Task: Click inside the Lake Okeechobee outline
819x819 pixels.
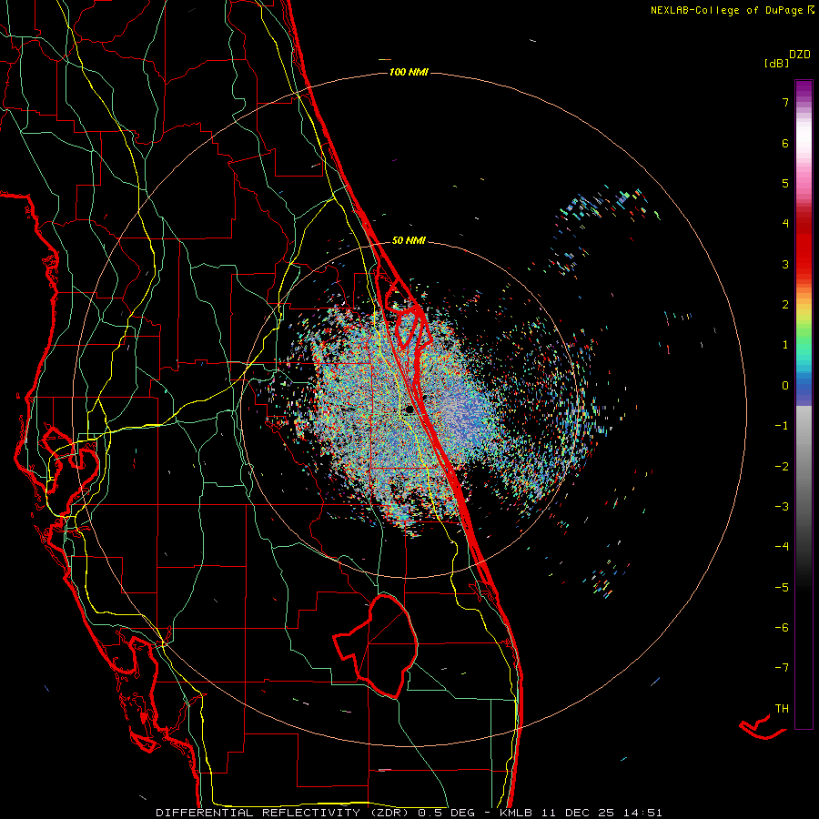Action: [x=387, y=645]
